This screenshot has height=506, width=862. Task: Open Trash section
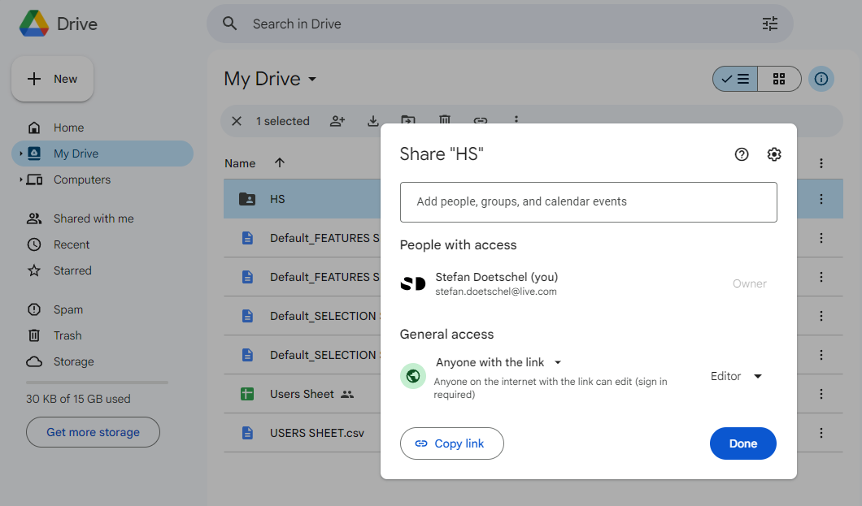coord(67,335)
